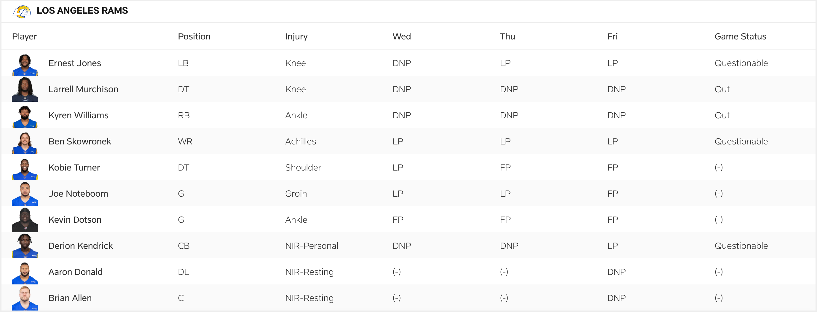Click the Injury column header
This screenshot has height=312, width=817.
[x=296, y=36]
